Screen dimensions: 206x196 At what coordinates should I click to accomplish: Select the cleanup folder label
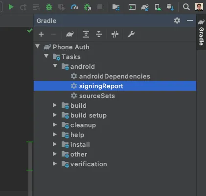pos(83,125)
